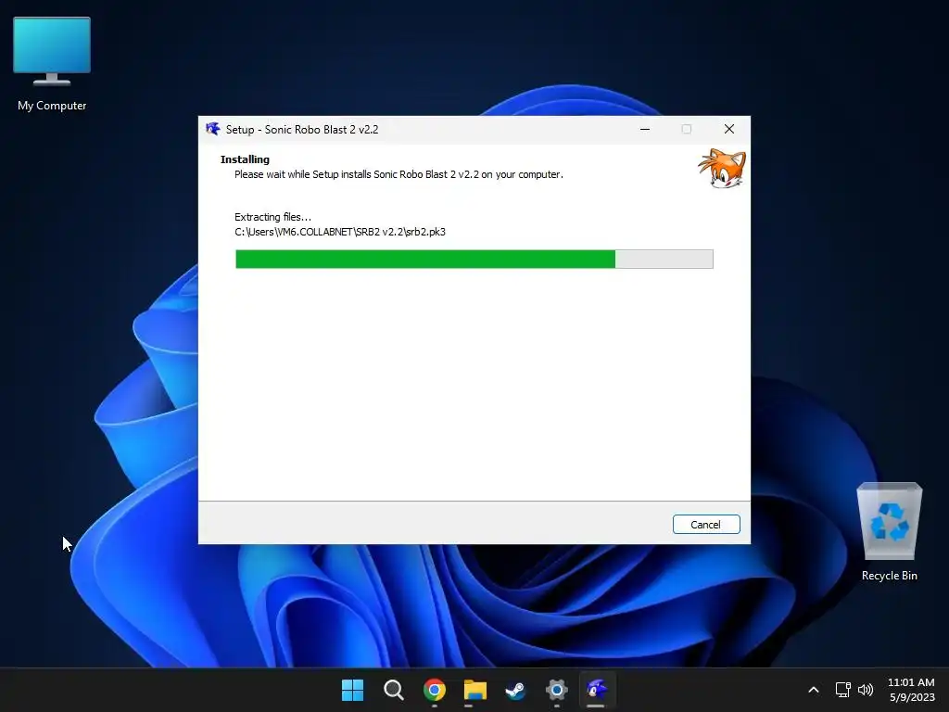Open network status tray icon
This screenshot has height=712, width=949.
842,690
